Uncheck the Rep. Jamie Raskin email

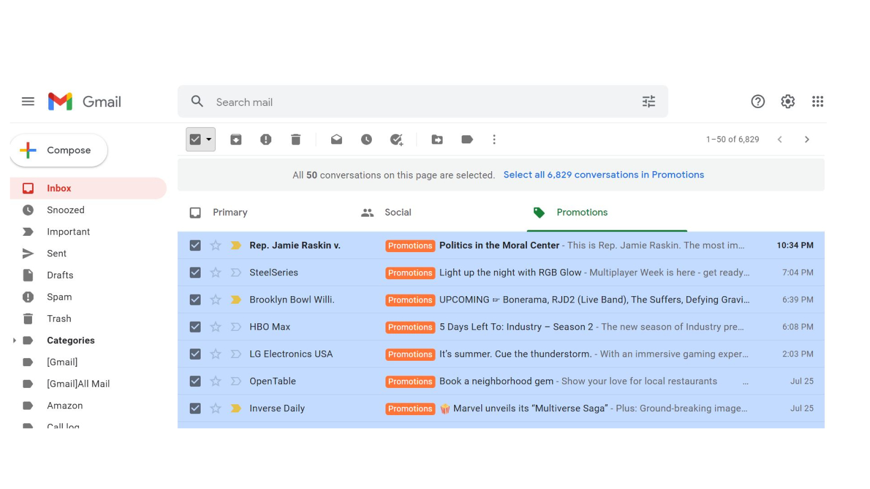tap(195, 246)
